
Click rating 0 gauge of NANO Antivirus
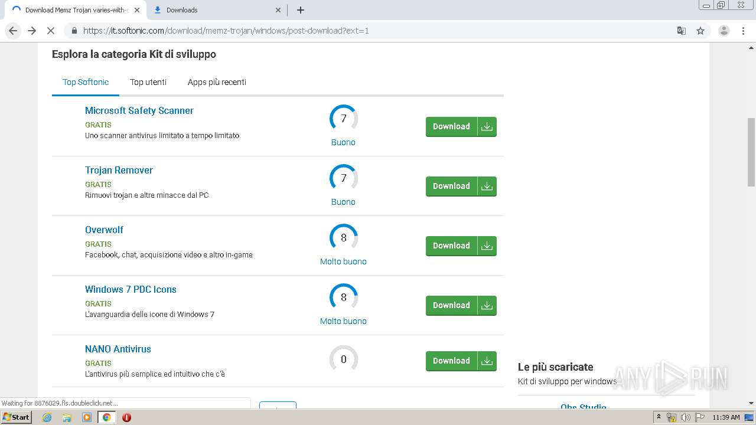click(344, 359)
